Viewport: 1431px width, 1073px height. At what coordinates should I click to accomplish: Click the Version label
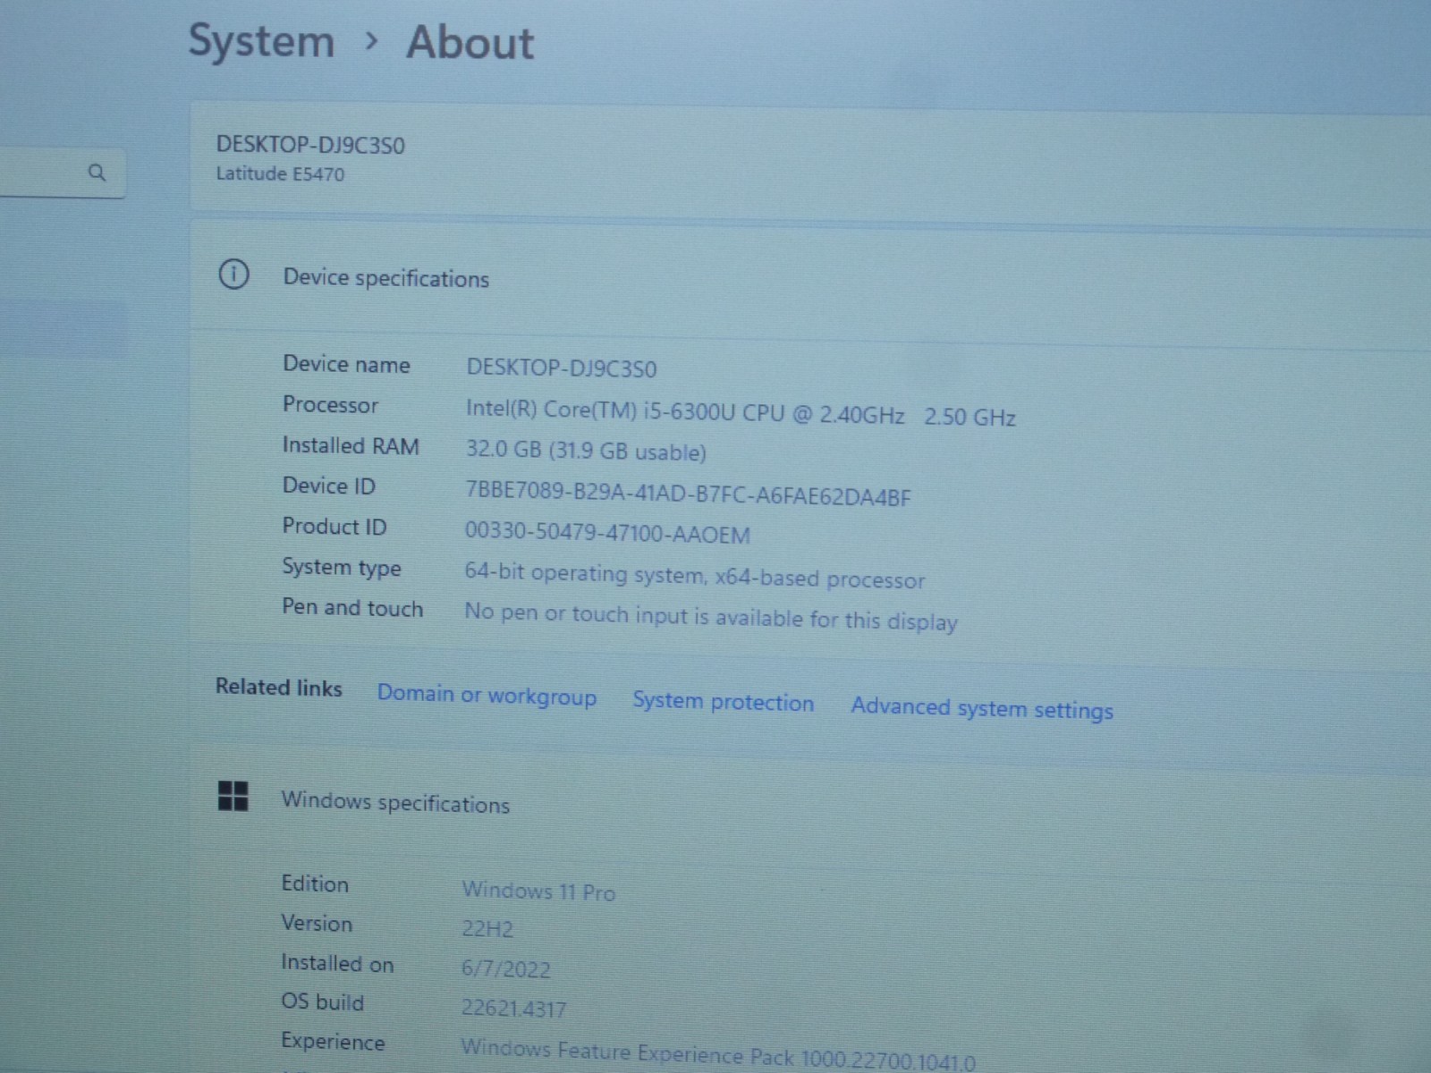point(317,923)
